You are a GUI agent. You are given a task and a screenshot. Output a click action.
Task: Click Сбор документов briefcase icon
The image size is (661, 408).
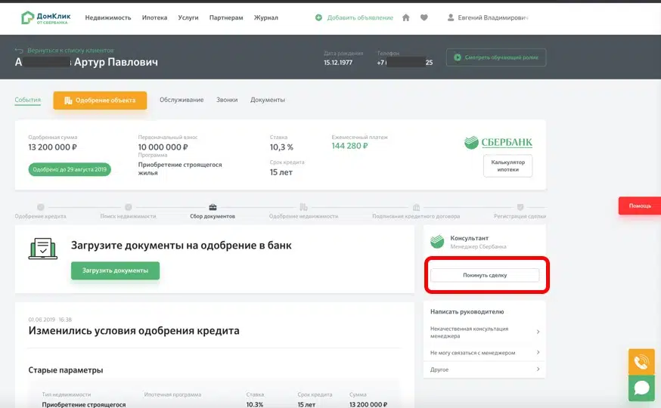[213, 207]
